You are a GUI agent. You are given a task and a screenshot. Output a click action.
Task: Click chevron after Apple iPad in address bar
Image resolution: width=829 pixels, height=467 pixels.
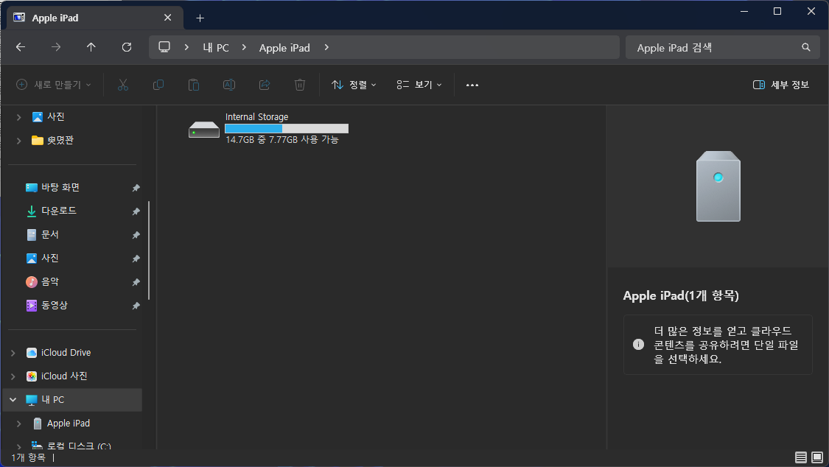coord(326,47)
